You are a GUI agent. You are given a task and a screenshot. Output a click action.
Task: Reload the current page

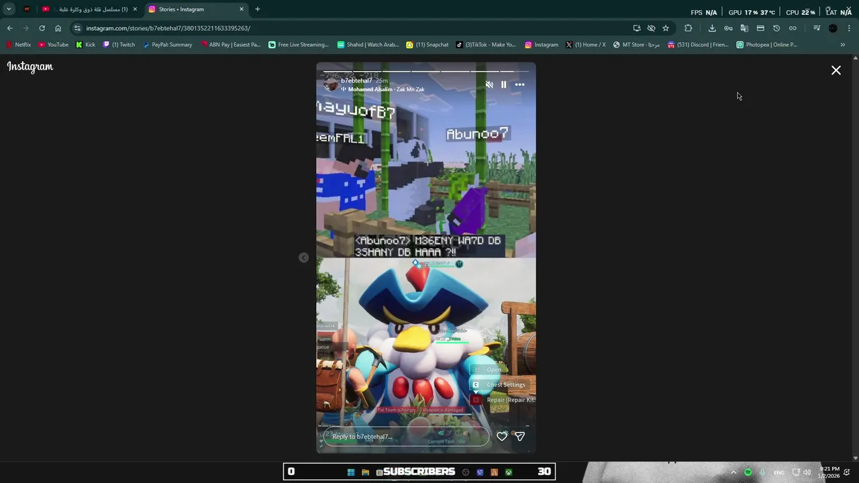click(x=42, y=28)
